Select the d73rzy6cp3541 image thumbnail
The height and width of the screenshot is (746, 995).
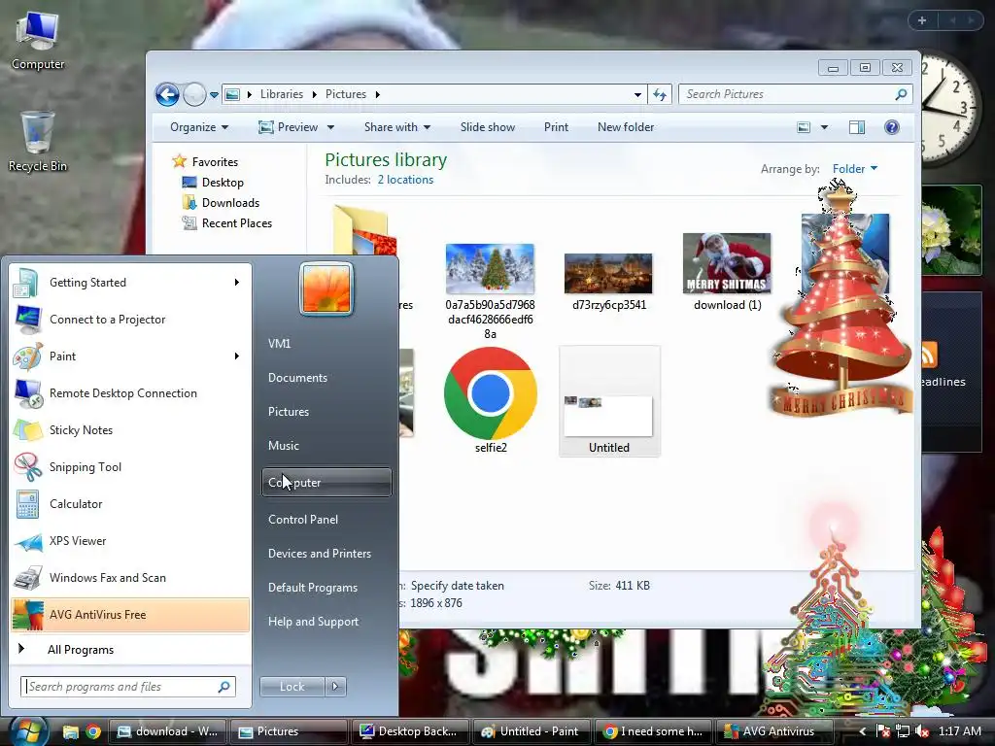(608, 273)
